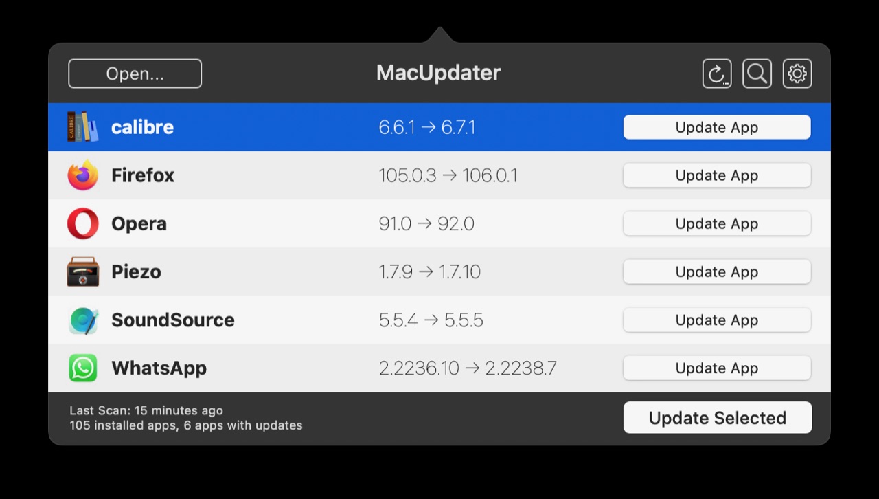This screenshot has width=879, height=499.
Task: Update the SoundSource app
Action: pos(716,320)
